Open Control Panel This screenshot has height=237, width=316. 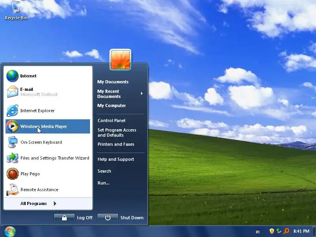click(111, 120)
